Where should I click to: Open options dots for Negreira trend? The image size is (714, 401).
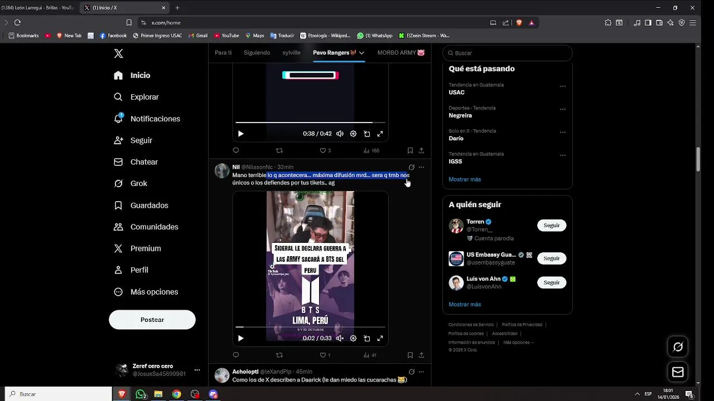tap(563, 109)
